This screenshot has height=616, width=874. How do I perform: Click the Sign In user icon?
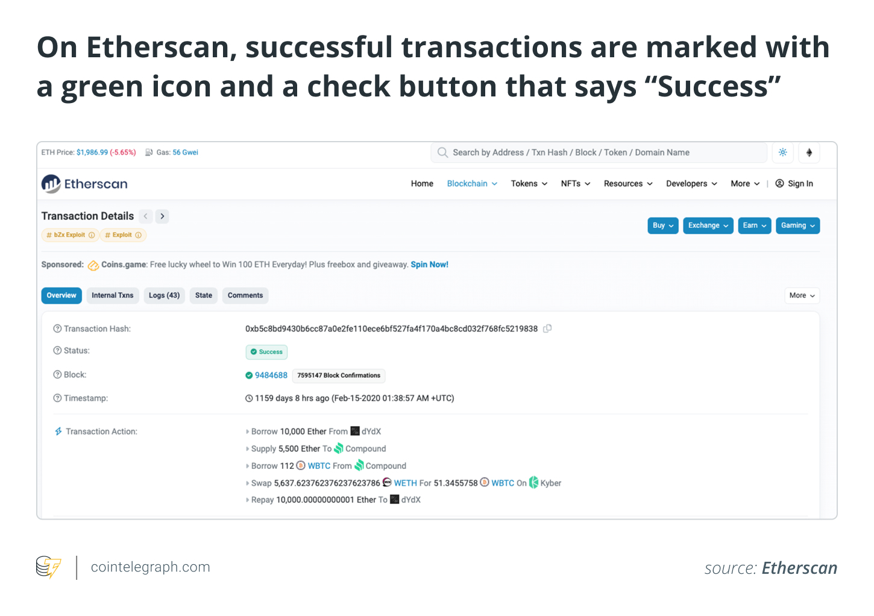click(779, 184)
